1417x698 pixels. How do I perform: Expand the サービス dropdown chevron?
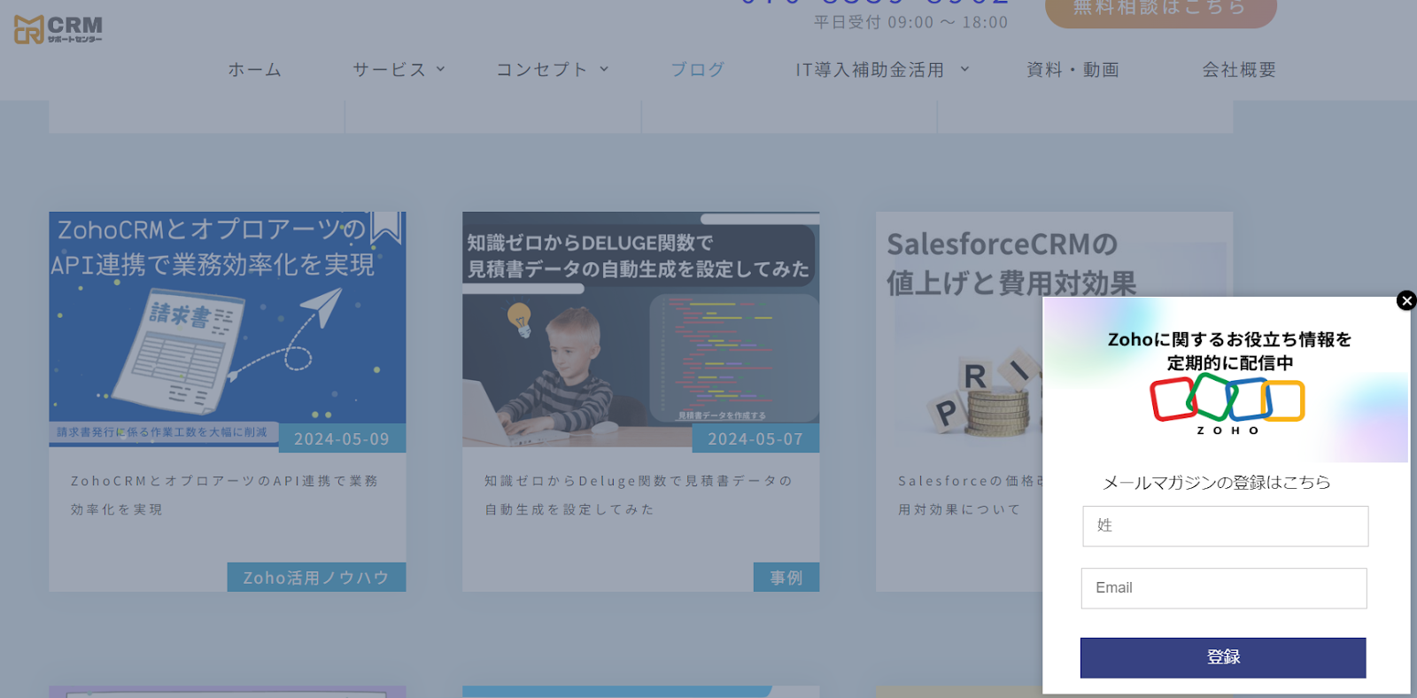440,68
